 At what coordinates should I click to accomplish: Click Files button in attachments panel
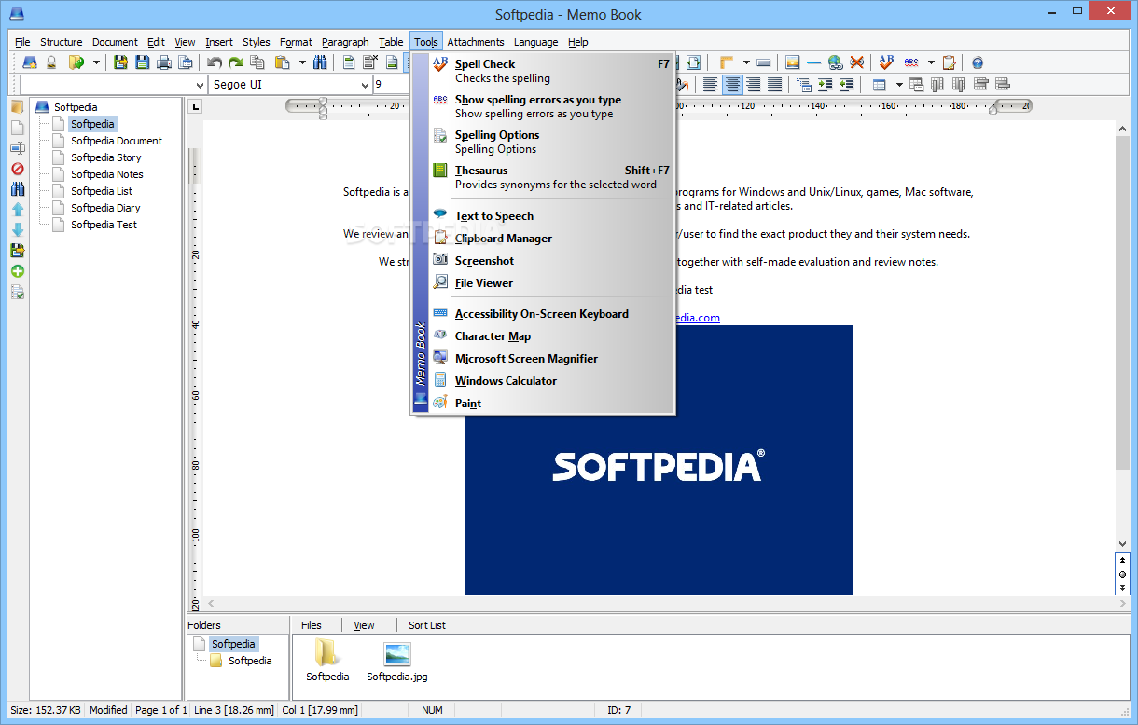pos(312,625)
